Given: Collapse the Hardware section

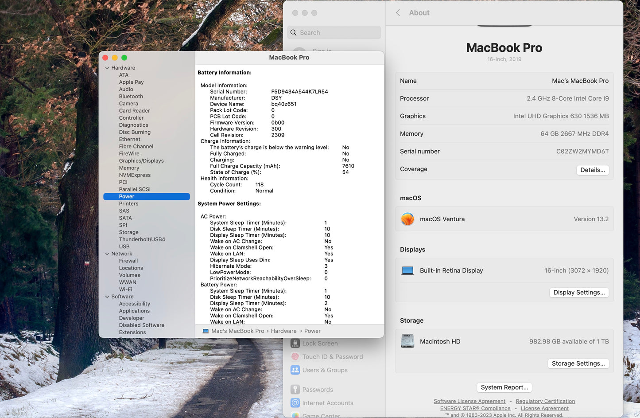Looking at the screenshot, I should click(107, 67).
